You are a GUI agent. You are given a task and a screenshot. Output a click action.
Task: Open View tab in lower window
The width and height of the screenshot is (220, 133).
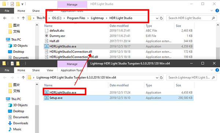[x=50, y=70]
